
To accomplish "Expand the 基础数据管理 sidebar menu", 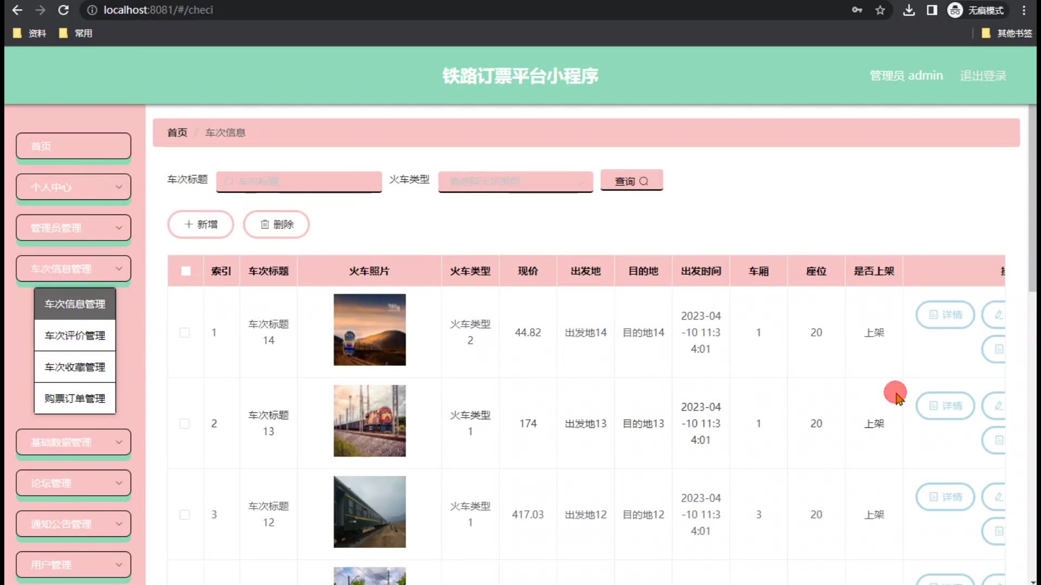I will tap(73, 442).
